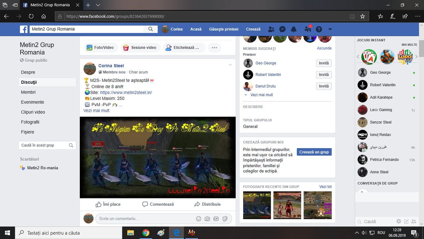
Task: Open the MAI MULTE instant games link
Action: tap(409, 45)
